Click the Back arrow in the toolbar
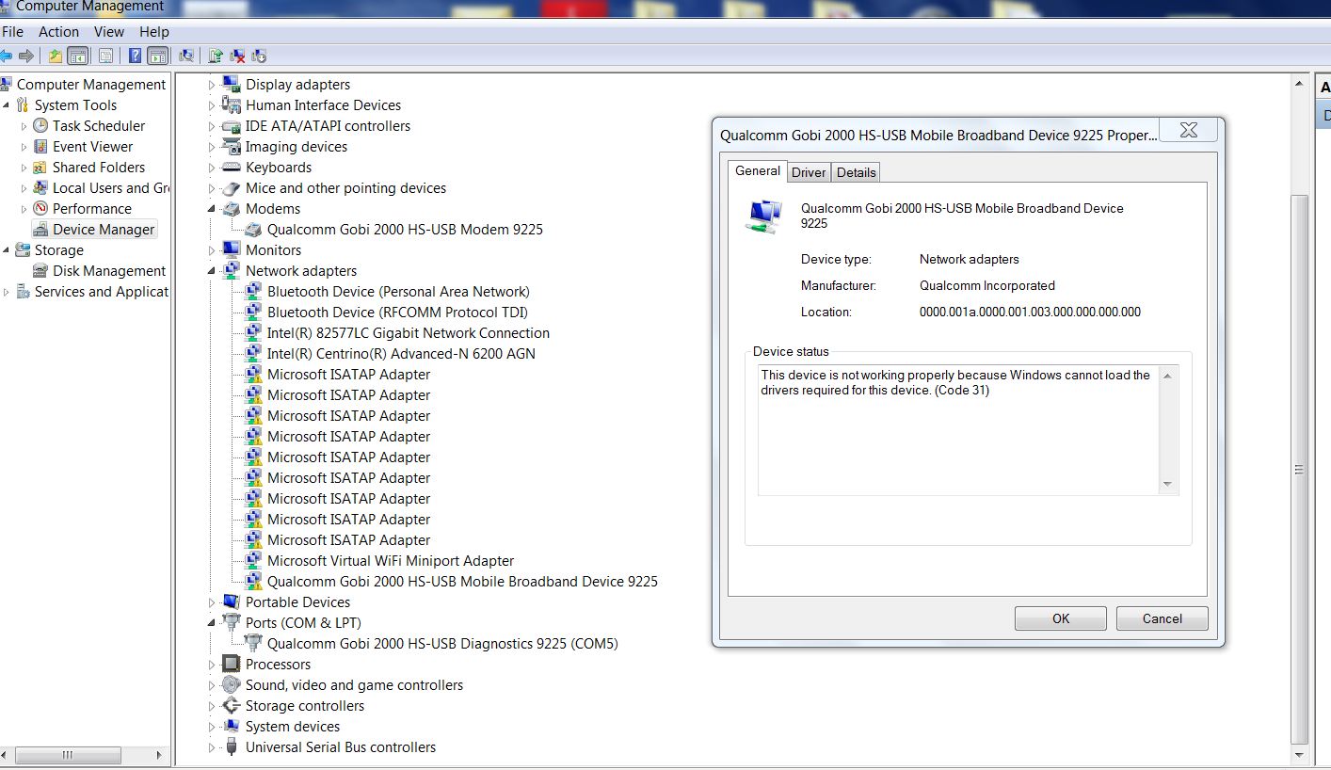Viewport: 1331px width, 770px height. click(7, 56)
